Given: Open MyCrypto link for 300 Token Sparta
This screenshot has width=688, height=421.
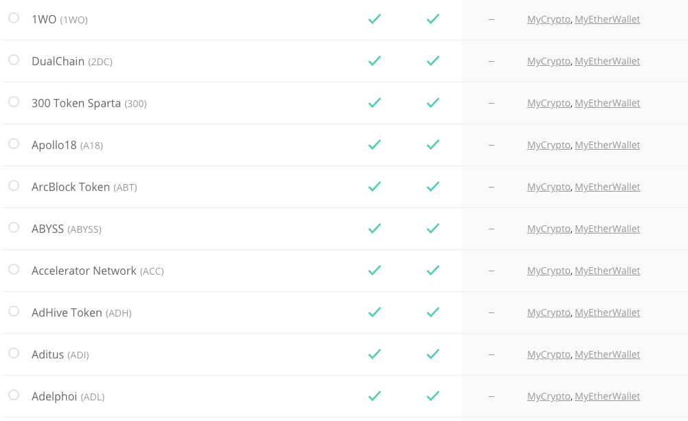Looking at the screenshot, I should click(x=548, y=103).
